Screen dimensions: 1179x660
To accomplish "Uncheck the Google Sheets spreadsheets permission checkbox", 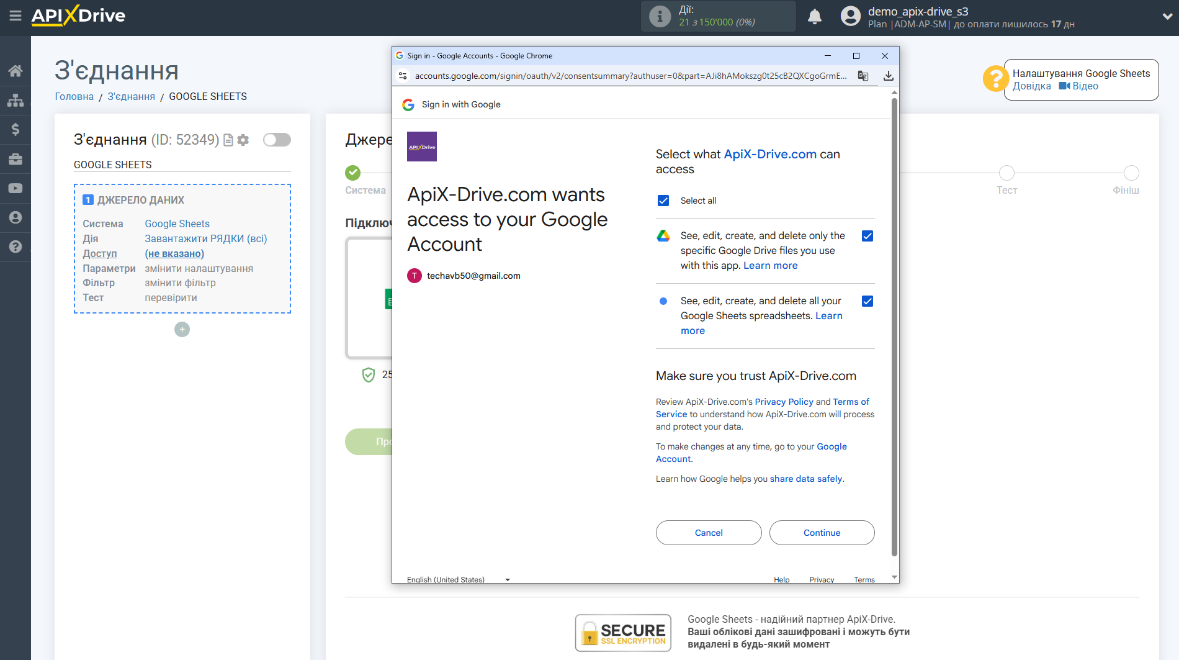I will point(867,301).
